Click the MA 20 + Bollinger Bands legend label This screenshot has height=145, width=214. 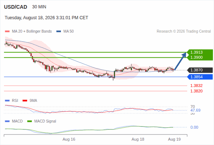pos(32,32)
